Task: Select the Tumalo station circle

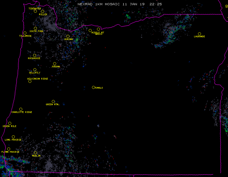Action: 93,88
